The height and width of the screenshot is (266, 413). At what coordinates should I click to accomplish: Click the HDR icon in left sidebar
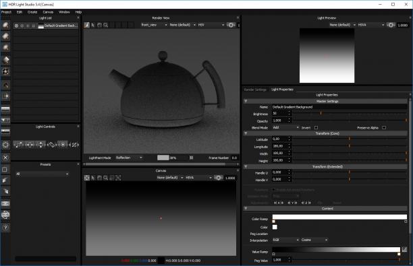[x=5, y=203]
